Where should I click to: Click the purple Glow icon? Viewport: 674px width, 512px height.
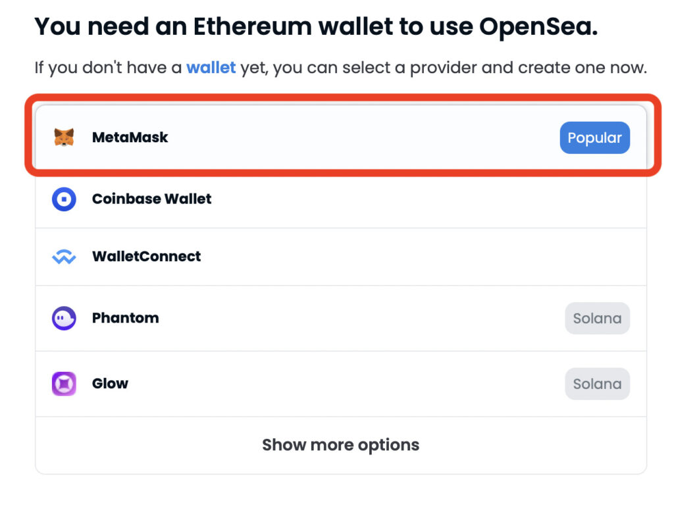click(64, 384)
